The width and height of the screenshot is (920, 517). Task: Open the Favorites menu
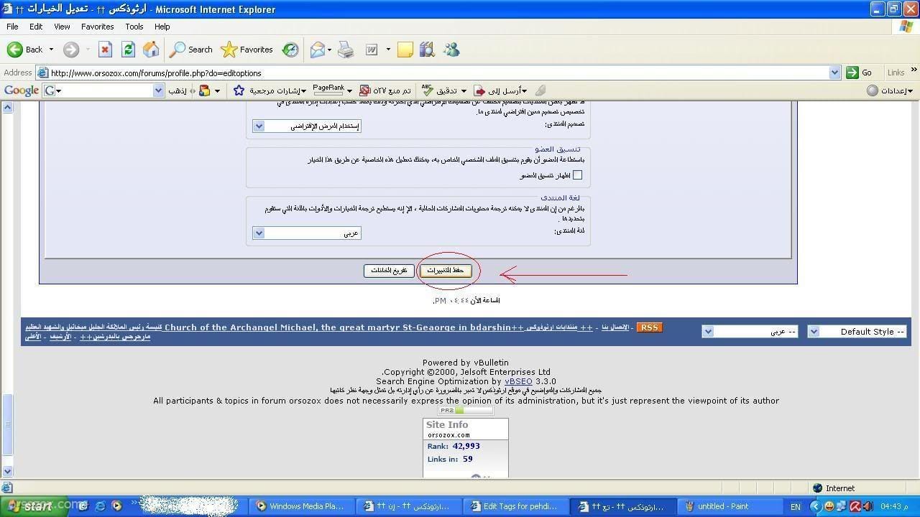click(x=97, y=27)
